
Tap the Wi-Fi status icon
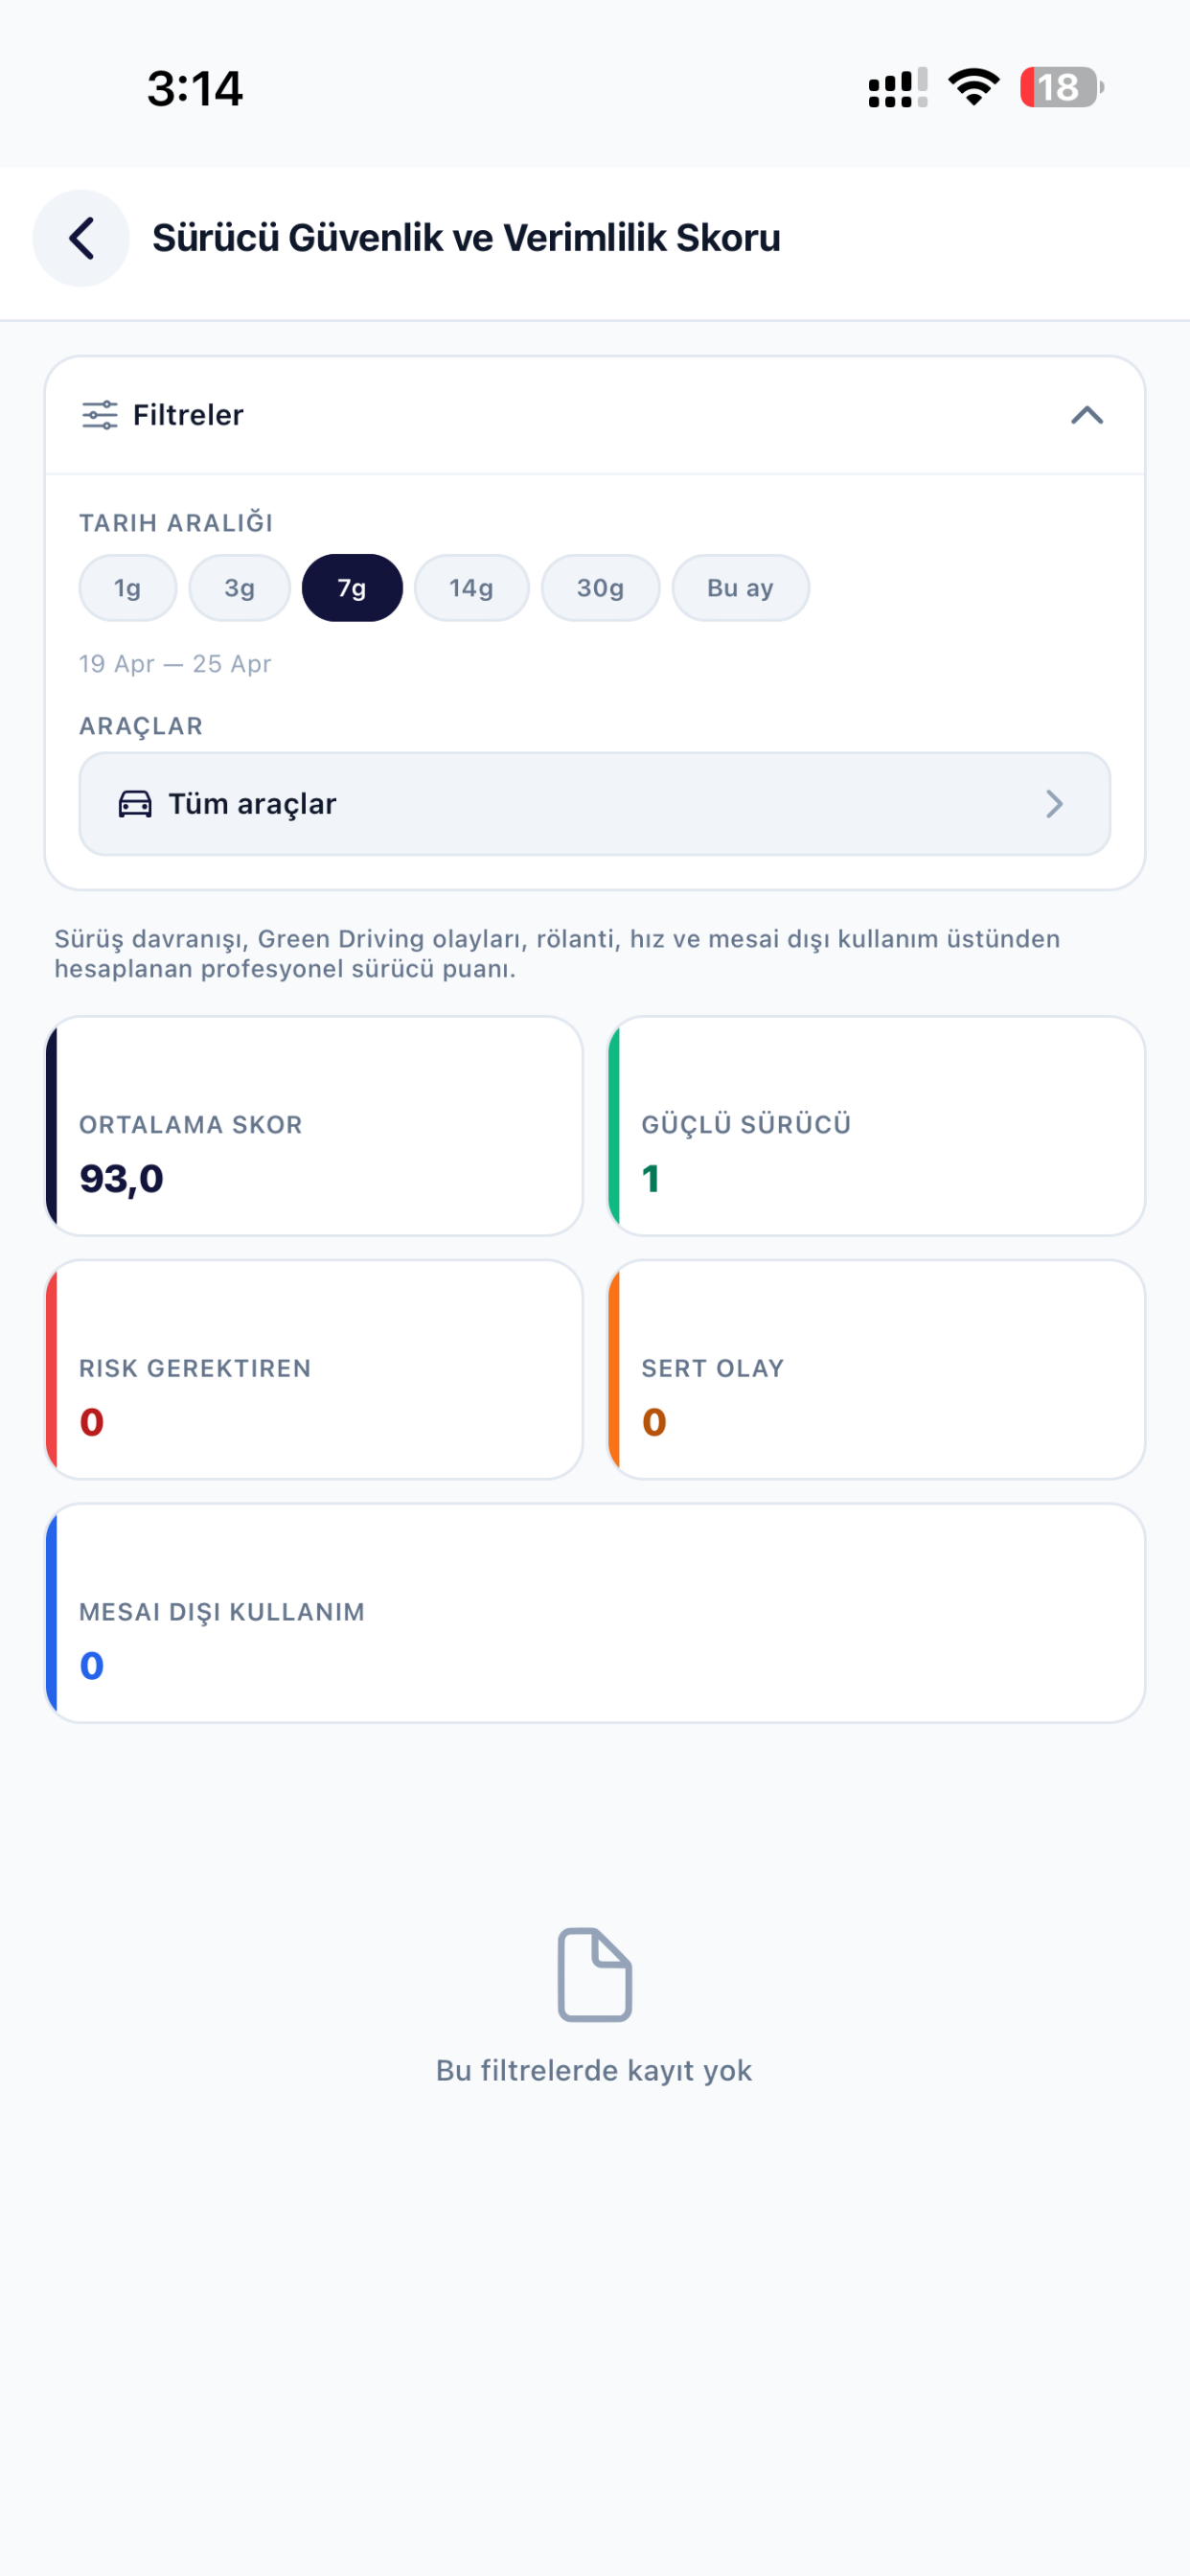tap(974, 87)
